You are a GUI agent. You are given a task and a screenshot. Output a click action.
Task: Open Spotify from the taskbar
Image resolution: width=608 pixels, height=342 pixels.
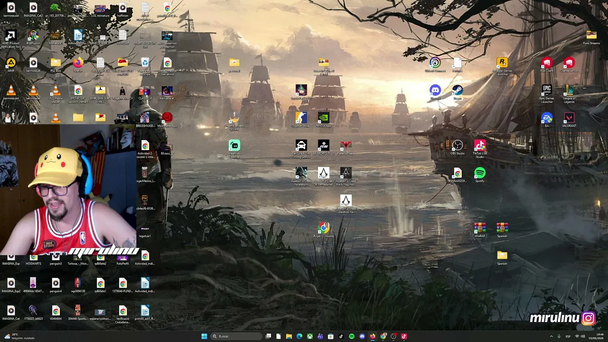[x=351, y=336]
